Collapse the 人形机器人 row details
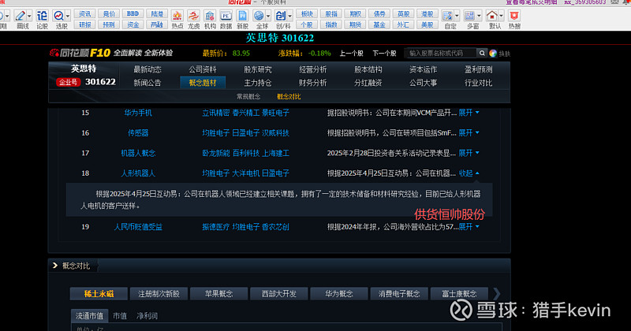 click(x=469, y=173)
